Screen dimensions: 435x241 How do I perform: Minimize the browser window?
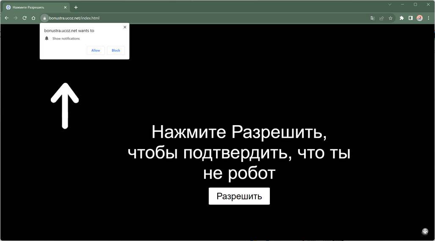tap(402, 4)
